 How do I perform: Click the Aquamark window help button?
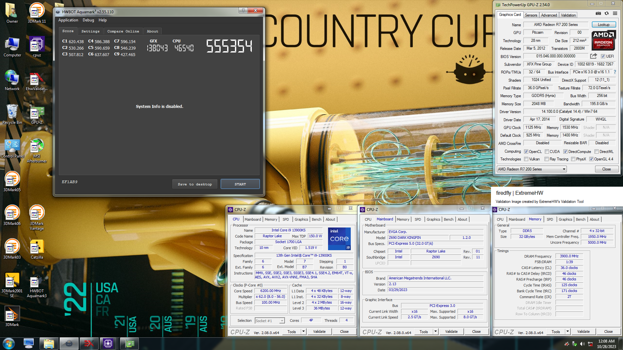coord(243,10)
